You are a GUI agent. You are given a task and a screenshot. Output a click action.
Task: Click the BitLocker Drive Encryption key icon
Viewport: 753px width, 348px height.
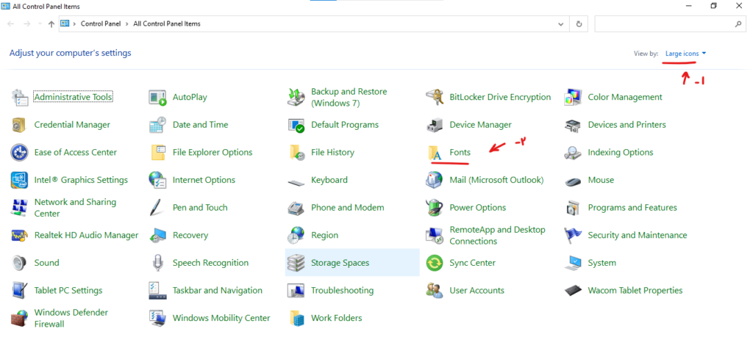click(x=435, y=98)
